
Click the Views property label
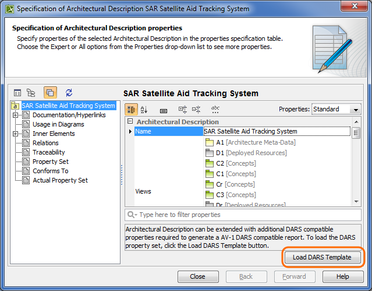click(143, 191)
